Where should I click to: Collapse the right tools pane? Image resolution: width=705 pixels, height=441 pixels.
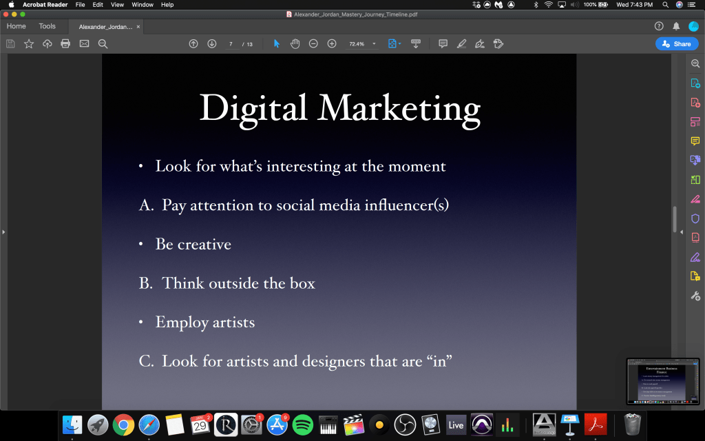coord(682,232)
